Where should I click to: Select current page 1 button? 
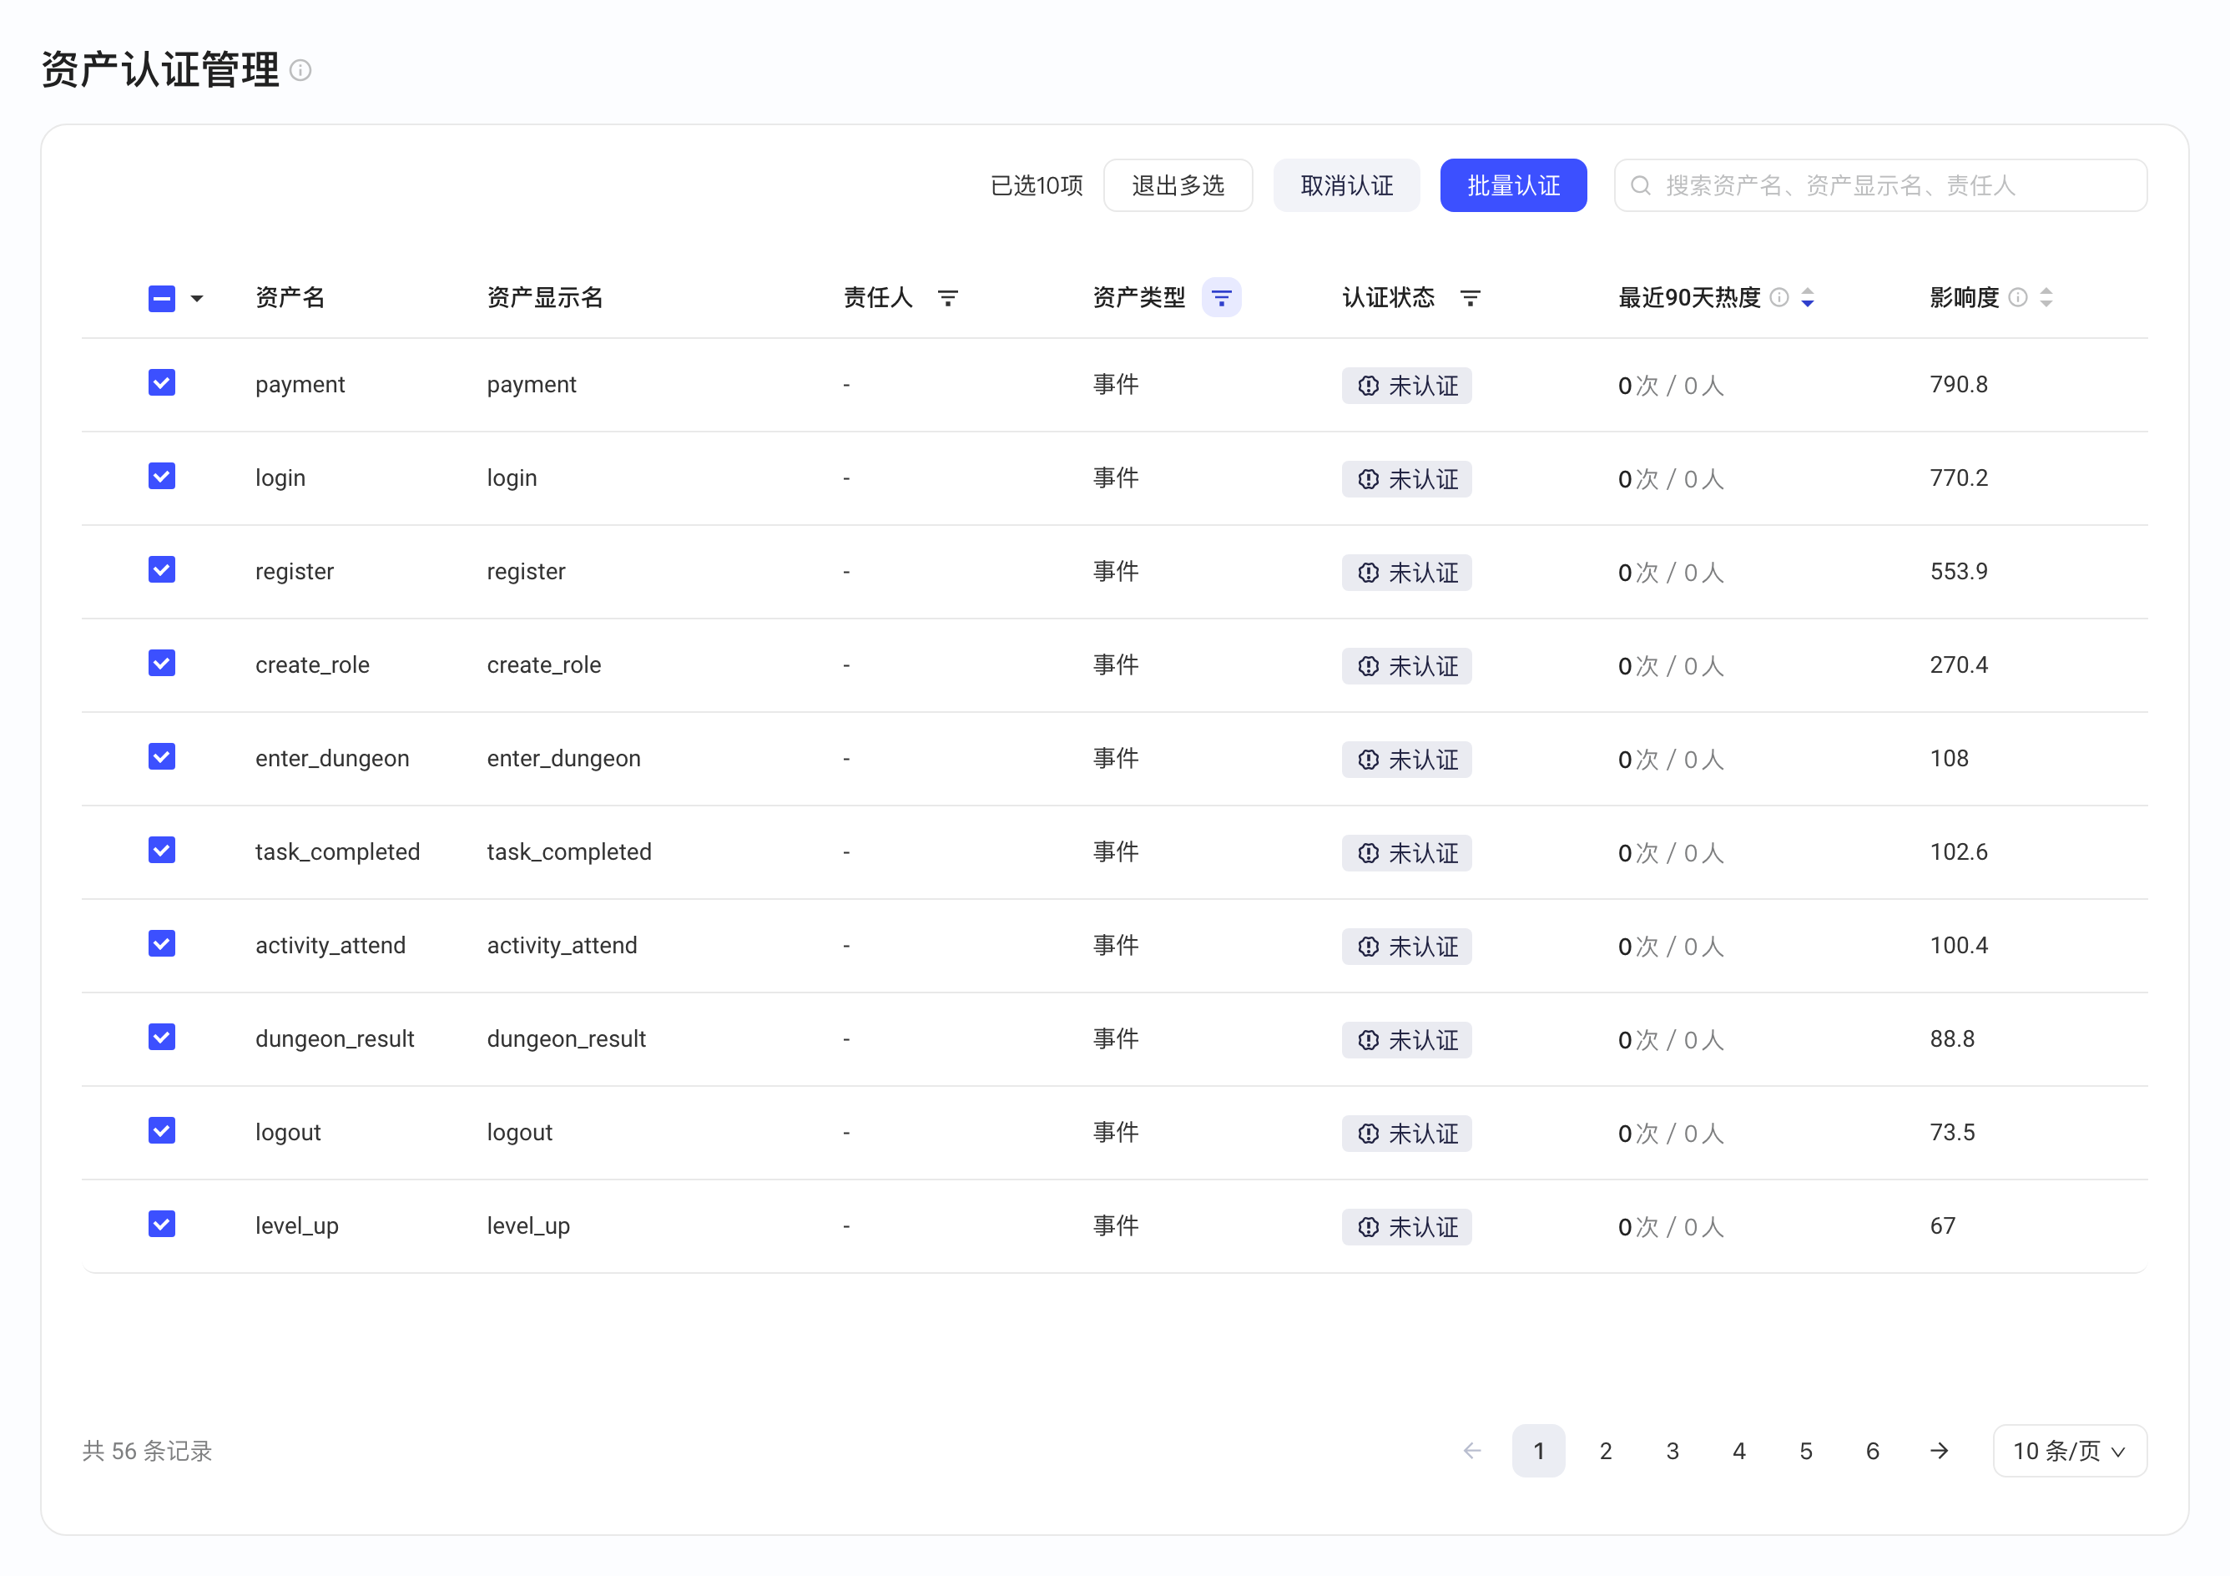click(1538, 1451)
